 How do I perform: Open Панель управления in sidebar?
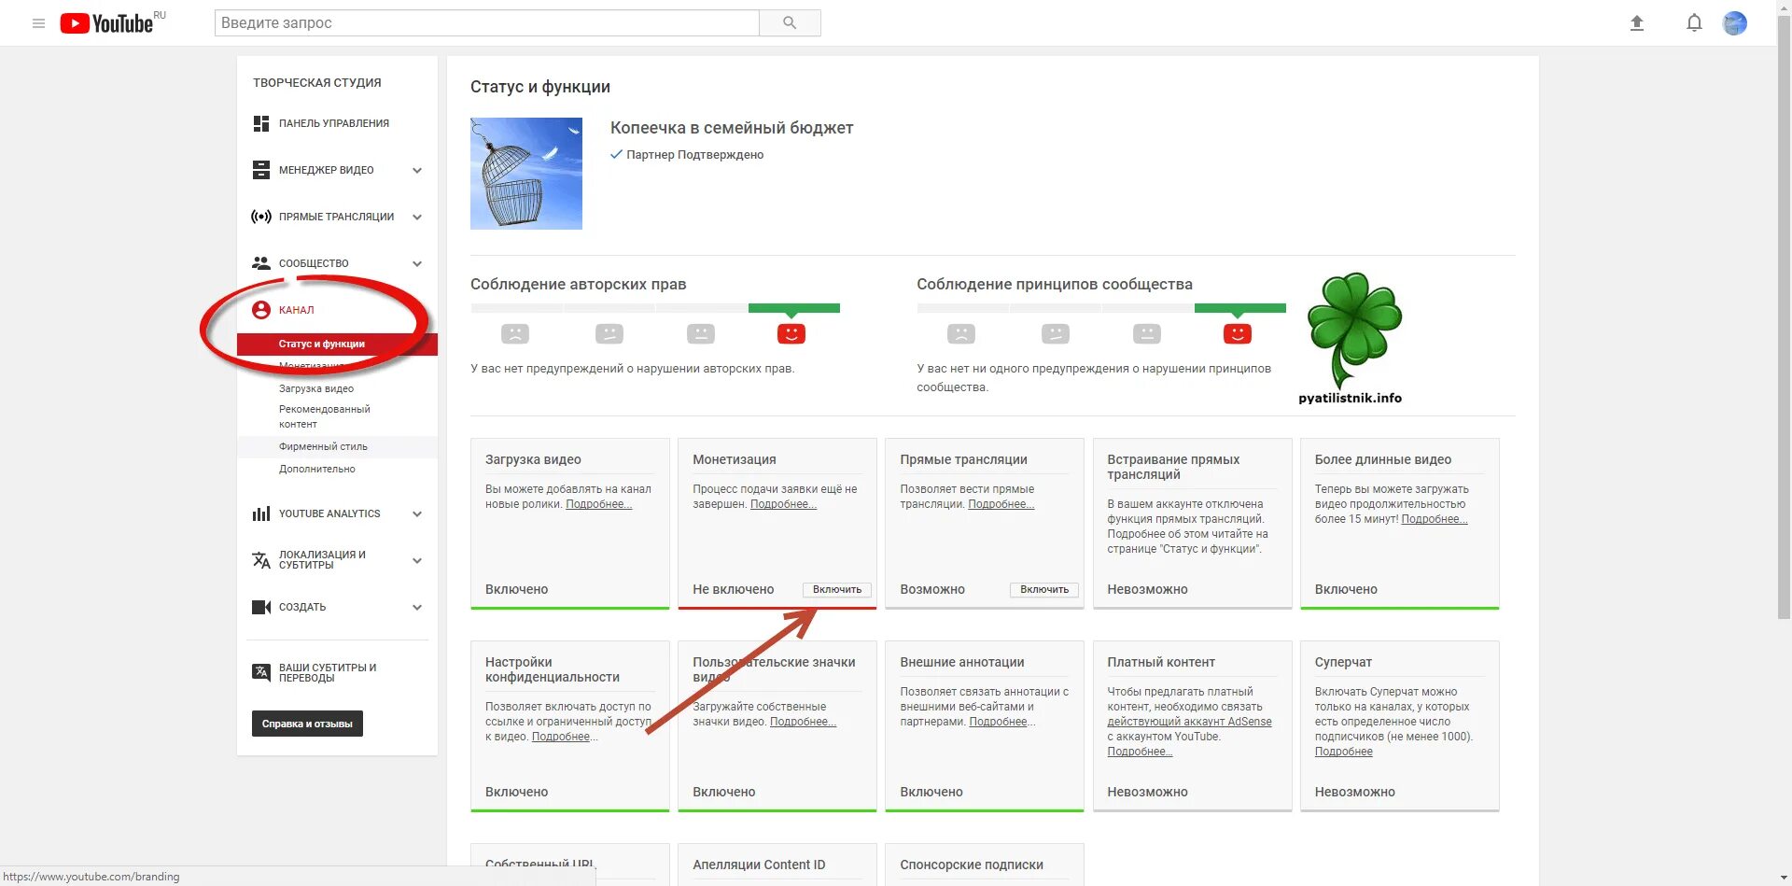pyautogui.click(x=334, y=123)
